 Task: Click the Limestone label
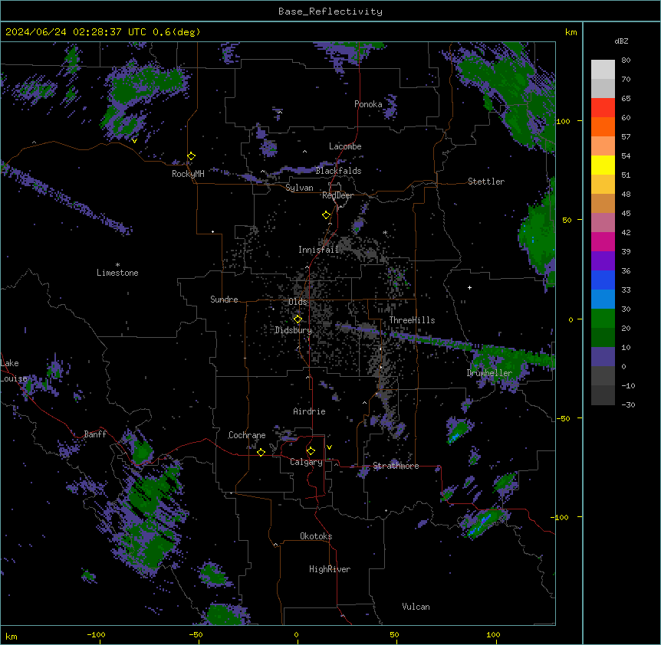tap(117, 273)
